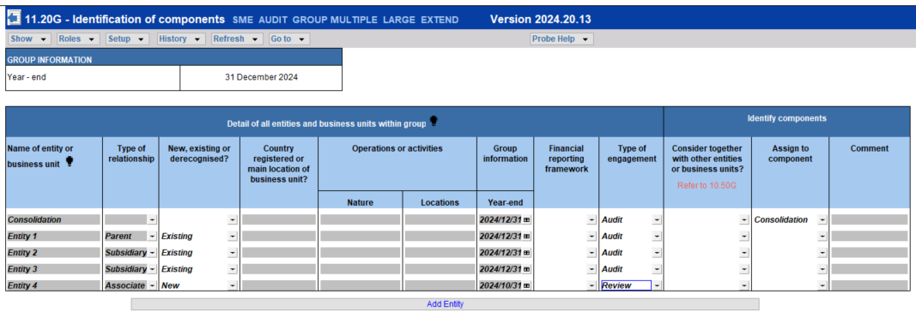The width and height of the screenshot is (916, 318).
Task: Expand Type of relationship dropdown for Entity 2
Action: pos(153,253)
